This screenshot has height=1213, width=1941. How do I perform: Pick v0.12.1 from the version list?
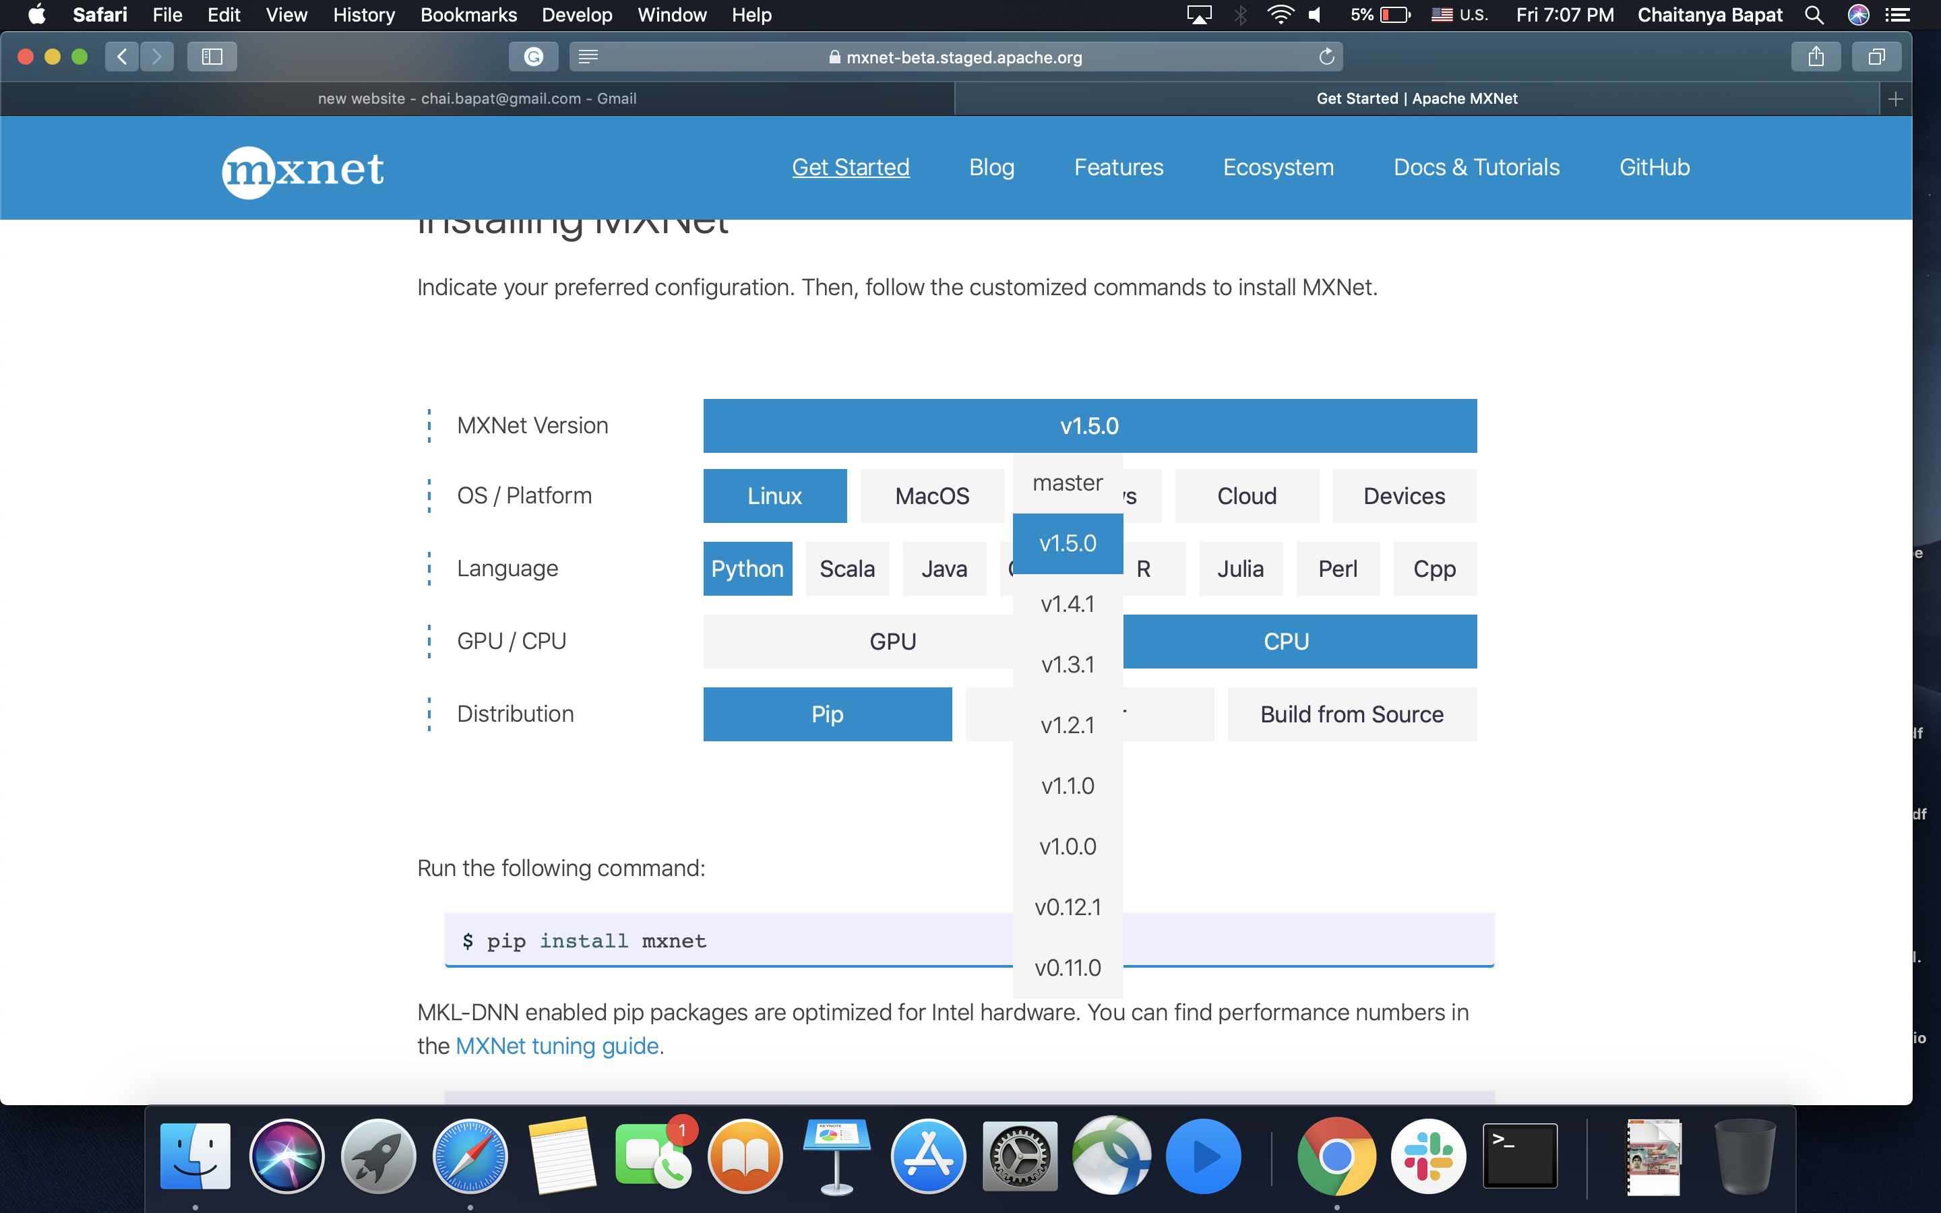[1068, 906]
